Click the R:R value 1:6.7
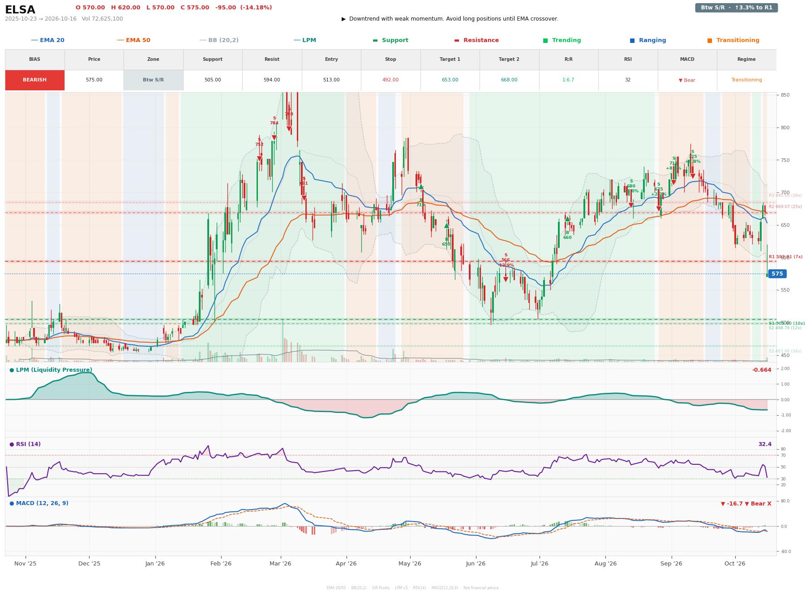Viewport: 810px width, 595px height. [x=569, y=80]
